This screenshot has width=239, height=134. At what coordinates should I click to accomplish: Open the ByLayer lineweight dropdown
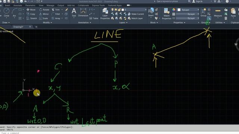click(187, 14)
